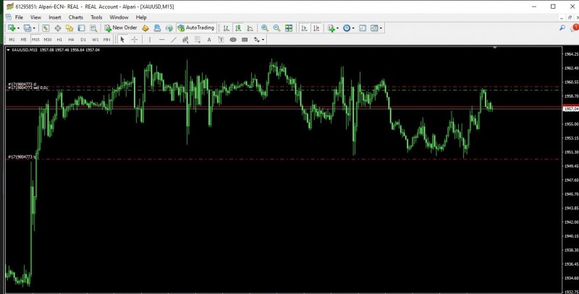Screen dimensions: 579x294
Task: Zoom out the chart
Action: (276, 28)
